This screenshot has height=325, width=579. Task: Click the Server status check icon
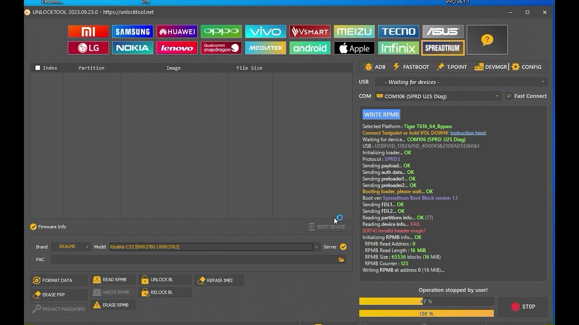coord(343,247)
